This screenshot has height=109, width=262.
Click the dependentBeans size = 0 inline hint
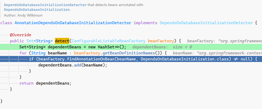[162, 47]
